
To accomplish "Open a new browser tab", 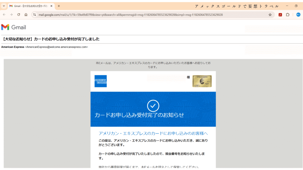I will 59,6.
